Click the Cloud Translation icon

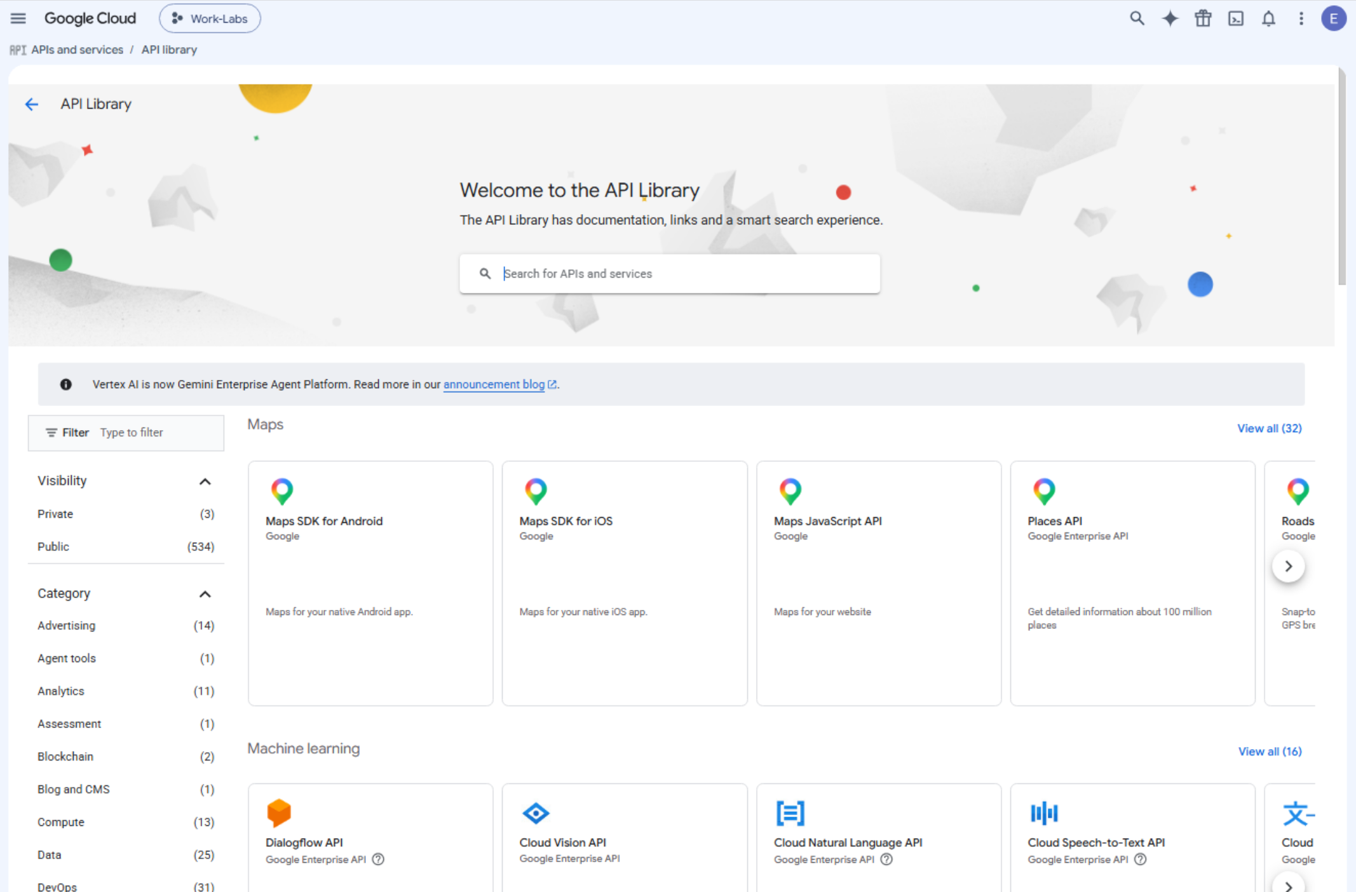1298,813
